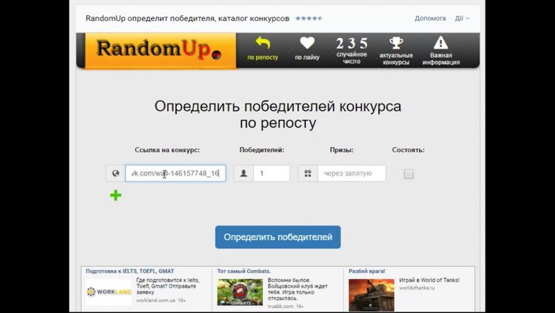Open the RandomUp logo banner
The height and width of the screenshot is (313, 555).
click(160, 50)
